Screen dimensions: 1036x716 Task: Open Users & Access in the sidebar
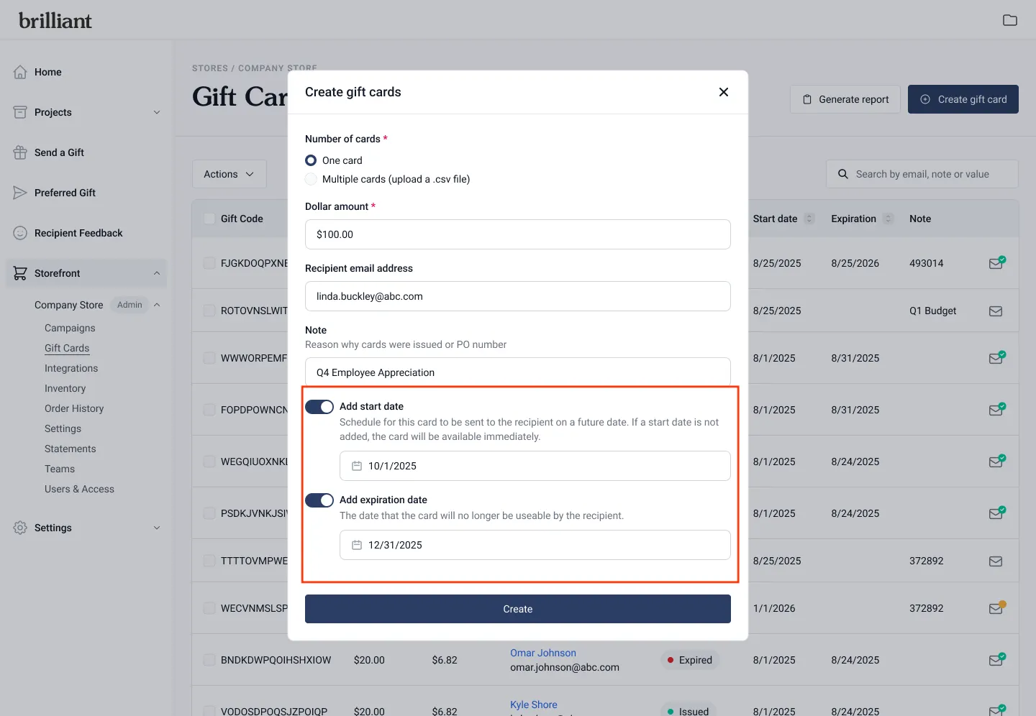tap(79, 489)
